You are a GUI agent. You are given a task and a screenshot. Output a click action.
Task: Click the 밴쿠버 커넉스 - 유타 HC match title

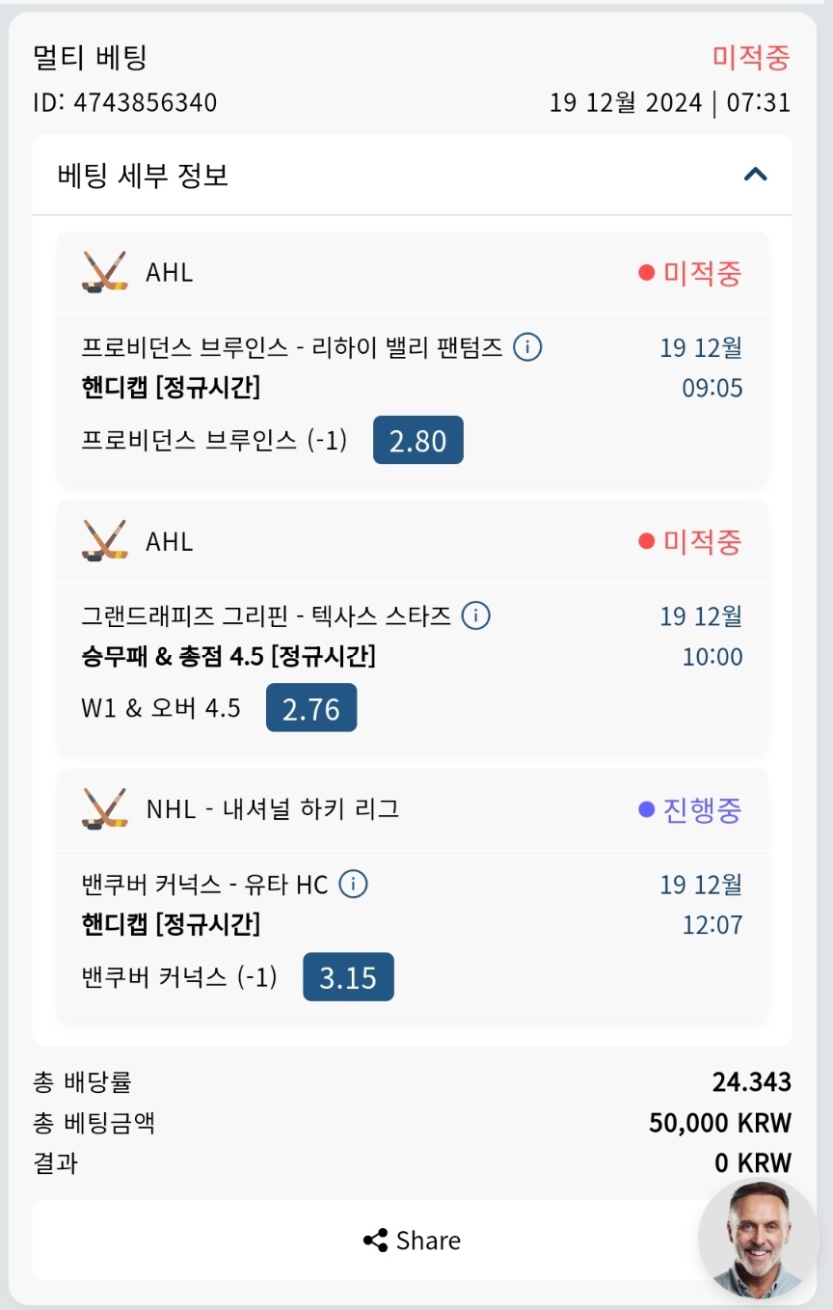205,884
